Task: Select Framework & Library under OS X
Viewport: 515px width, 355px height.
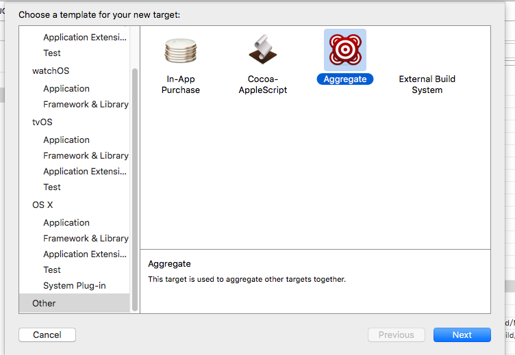Action: [x=86, y=238]
